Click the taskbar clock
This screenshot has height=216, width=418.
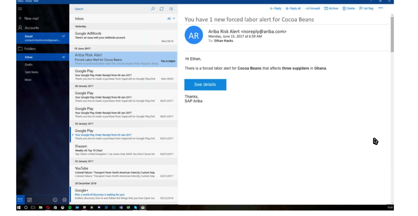[390, 207]
